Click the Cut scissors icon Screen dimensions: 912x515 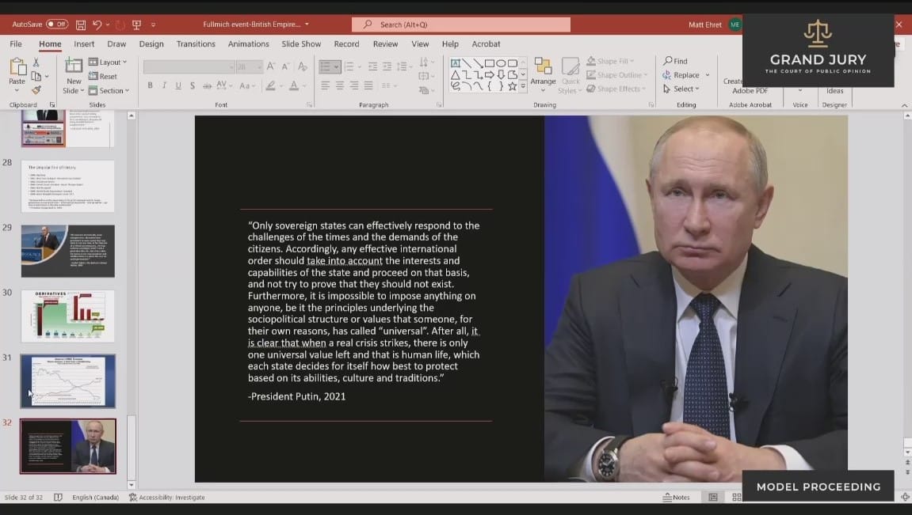(36, 62)
